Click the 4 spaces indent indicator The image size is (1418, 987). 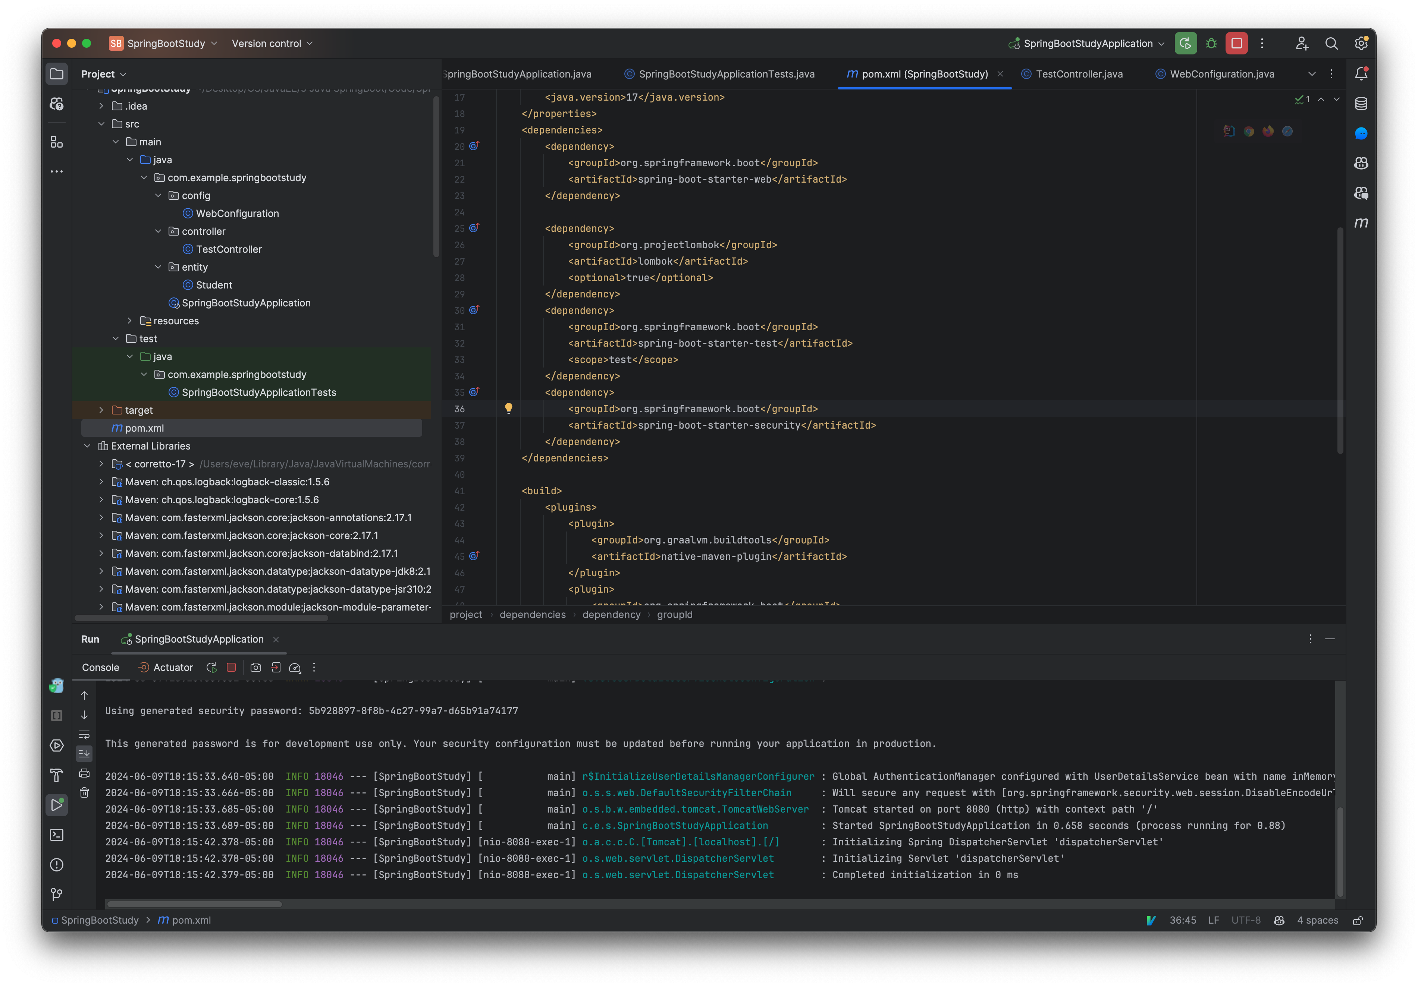coord(1317,920)
